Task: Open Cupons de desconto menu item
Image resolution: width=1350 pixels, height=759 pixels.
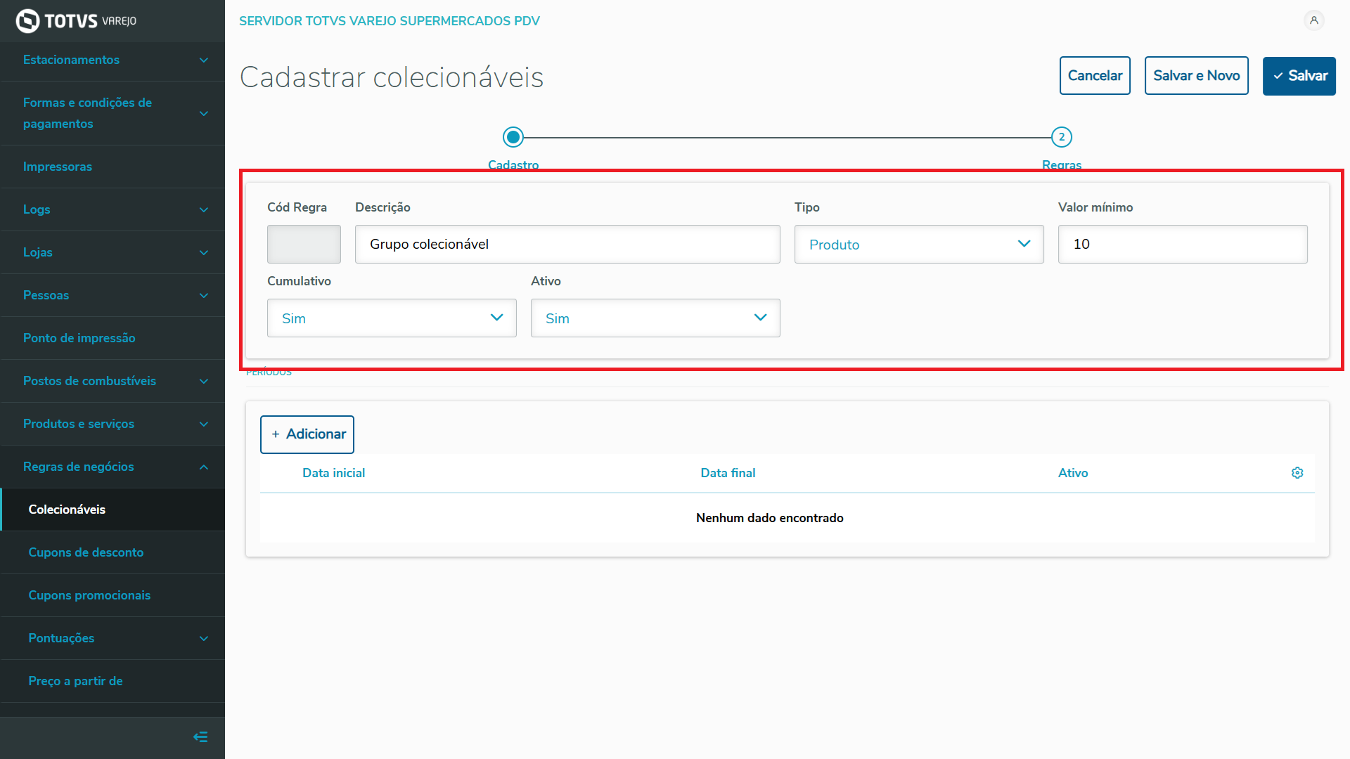Action: pos(86,552)
